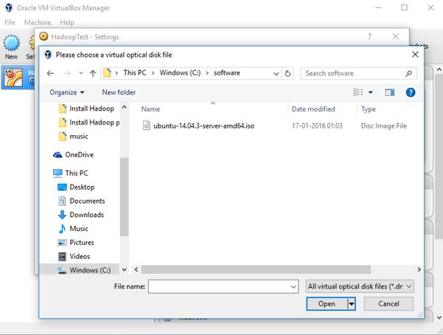Click the ubuntu ISO file icon
The height and width of the screenshot is (335, 443).
147,125
